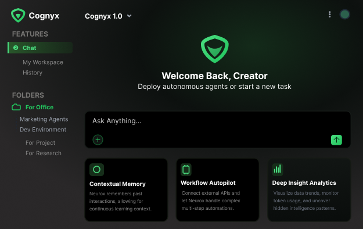Open the three-dot options menu
The image size is (363, 229).
click(330, 15)
